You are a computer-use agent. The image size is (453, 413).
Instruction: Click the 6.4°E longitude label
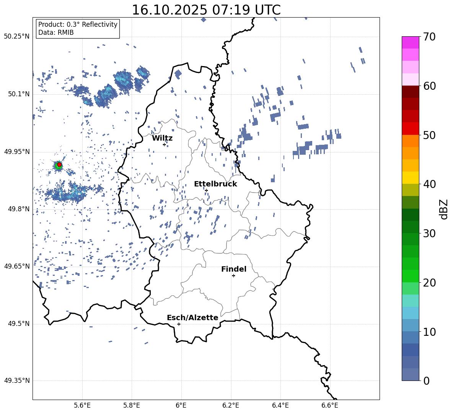(280, 405)
